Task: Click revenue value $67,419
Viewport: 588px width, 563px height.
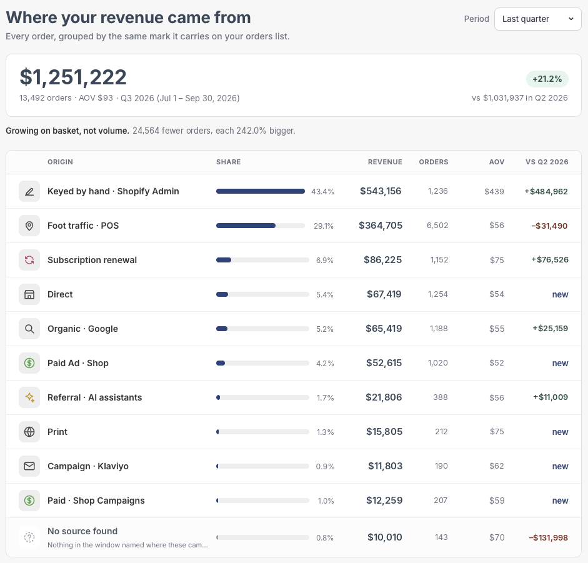Action: 384,294
